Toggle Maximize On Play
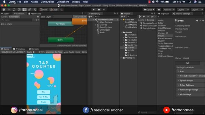 click(x=54, y=52)
